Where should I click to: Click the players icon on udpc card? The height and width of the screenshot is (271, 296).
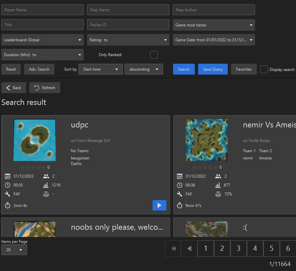click(x=46, y=176)
